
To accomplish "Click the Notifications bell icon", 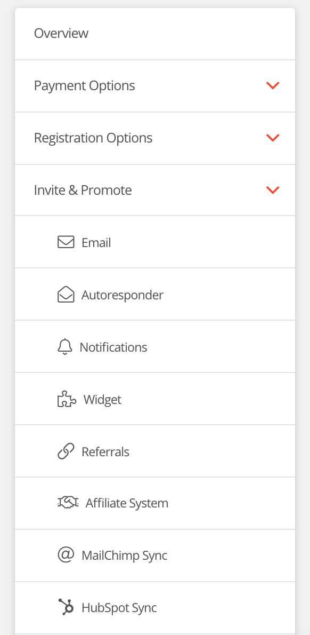I will click(64, 347).
